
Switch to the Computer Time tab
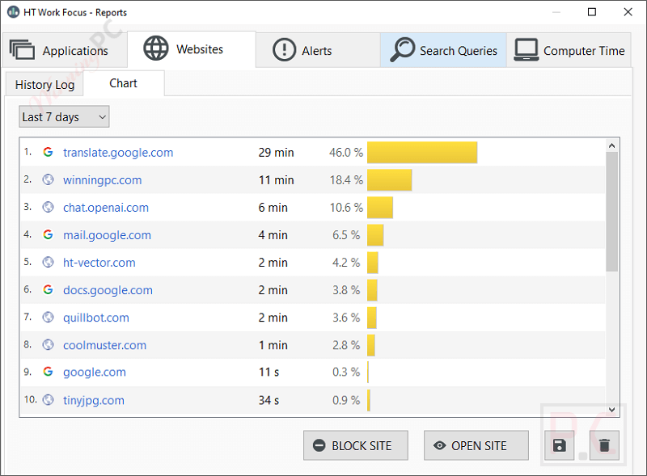pyautogui.click(x=569, y=50)
